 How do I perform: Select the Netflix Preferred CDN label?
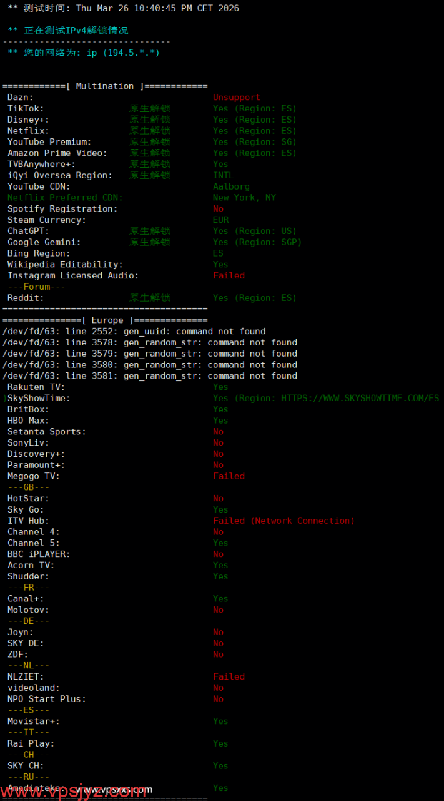pyautogui.click(x=65, y=198)
